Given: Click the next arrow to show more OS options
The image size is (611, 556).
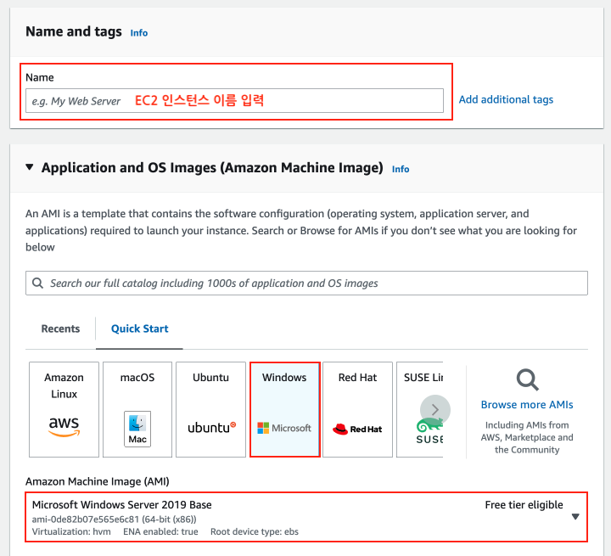Looking at the screenshot, I should tap(435, 410).
